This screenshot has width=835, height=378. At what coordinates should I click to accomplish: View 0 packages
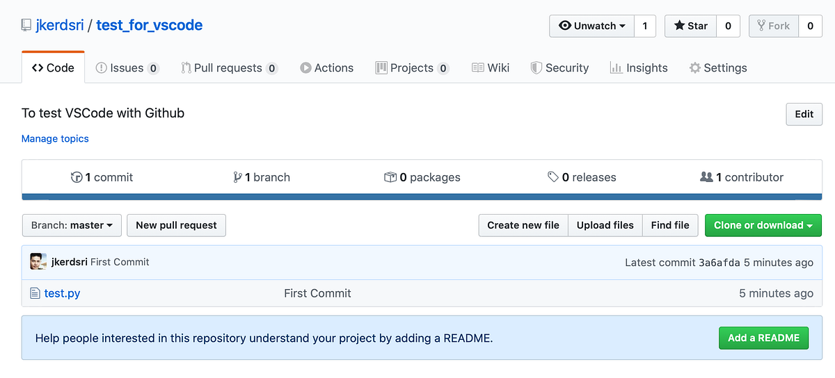[x=422, y=177]
